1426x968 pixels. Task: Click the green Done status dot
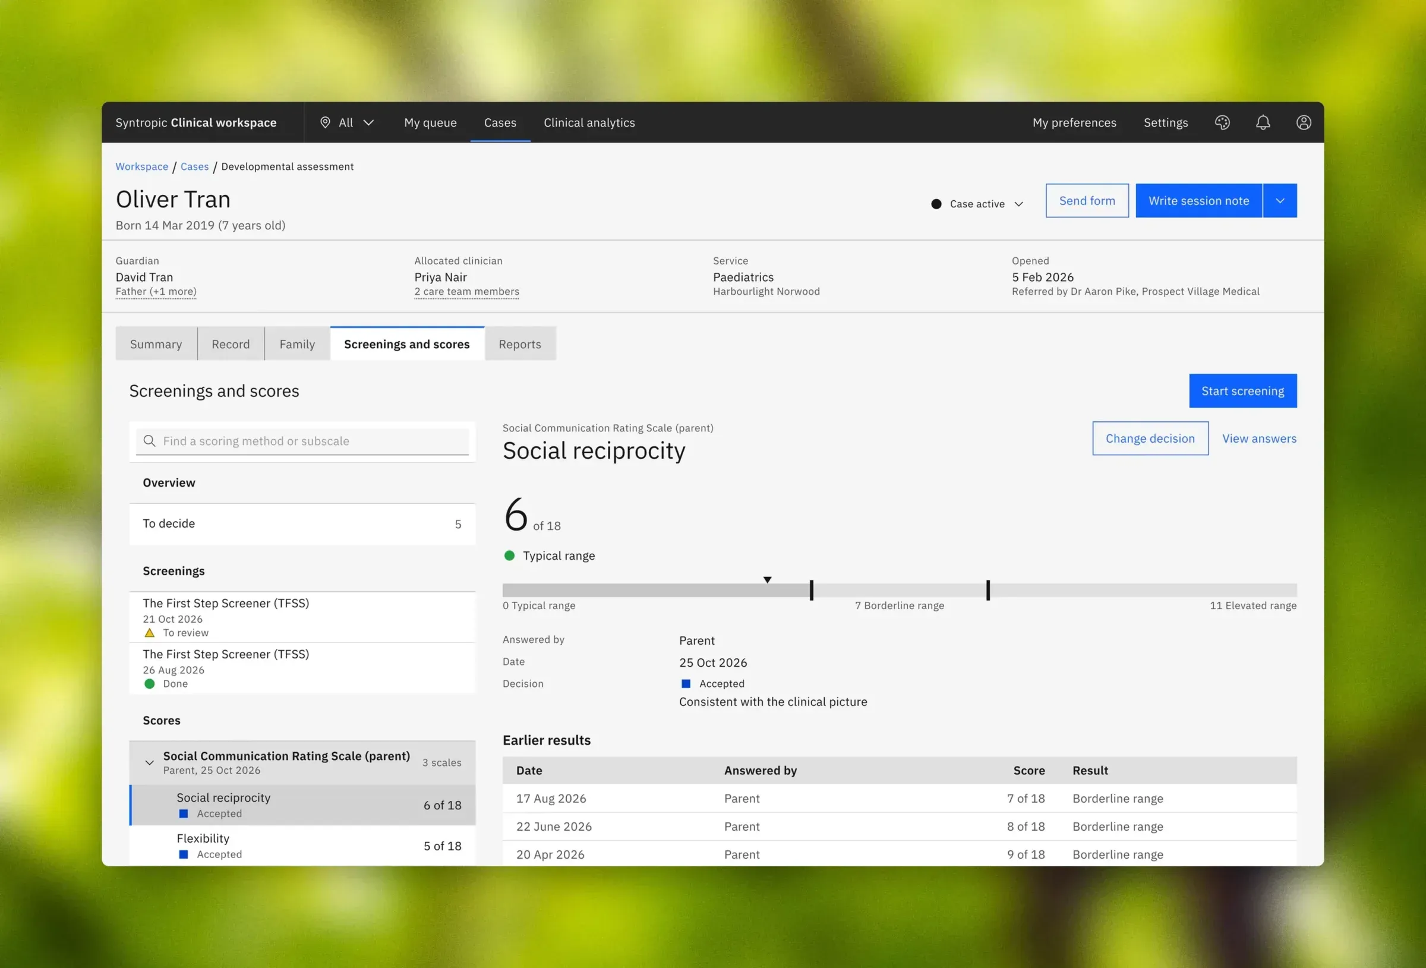point(149,684)
